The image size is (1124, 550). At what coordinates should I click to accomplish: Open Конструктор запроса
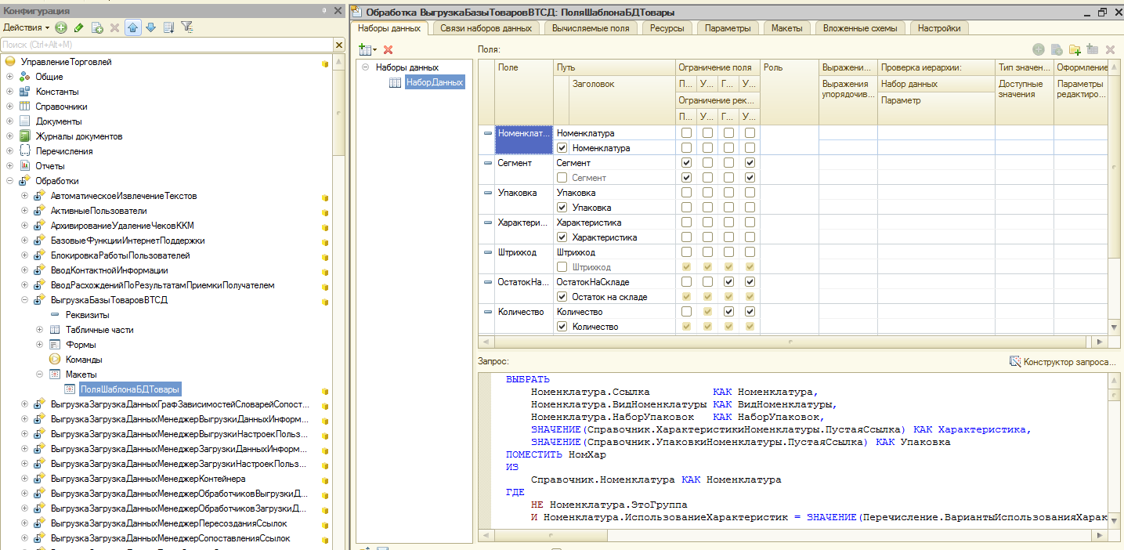click(x=1063, y=361)
